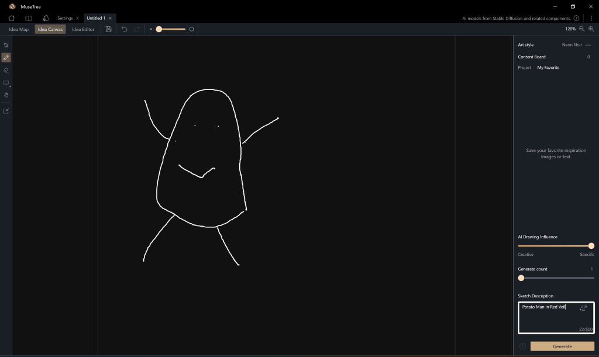The image size is (599, 357).
Task: Switch to the Idea Editor view
Action: (x=83, y=29)
